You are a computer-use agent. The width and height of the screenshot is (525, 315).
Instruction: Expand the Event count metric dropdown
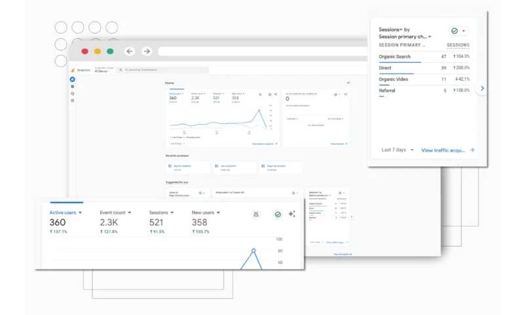click(115, 213)
